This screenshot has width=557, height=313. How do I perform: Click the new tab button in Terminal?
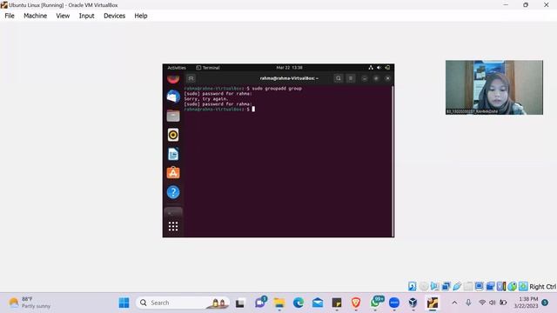tap(191, 78)
